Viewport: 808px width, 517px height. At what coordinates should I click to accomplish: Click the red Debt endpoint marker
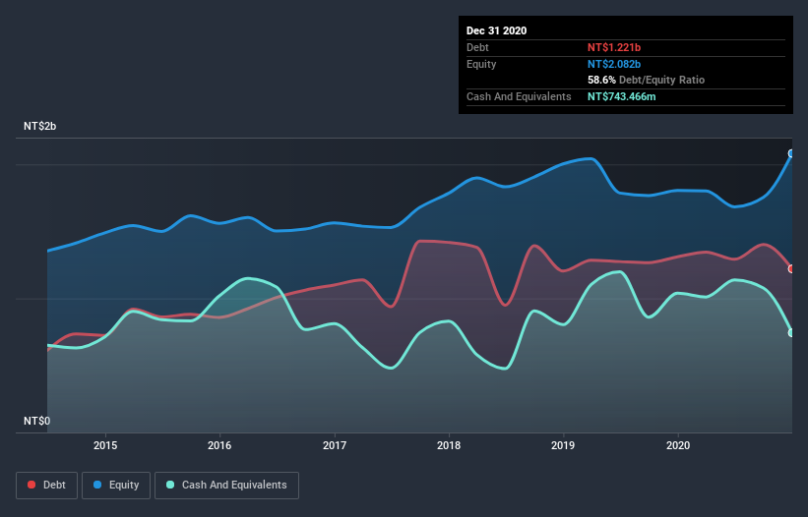[x=791, y=269]
